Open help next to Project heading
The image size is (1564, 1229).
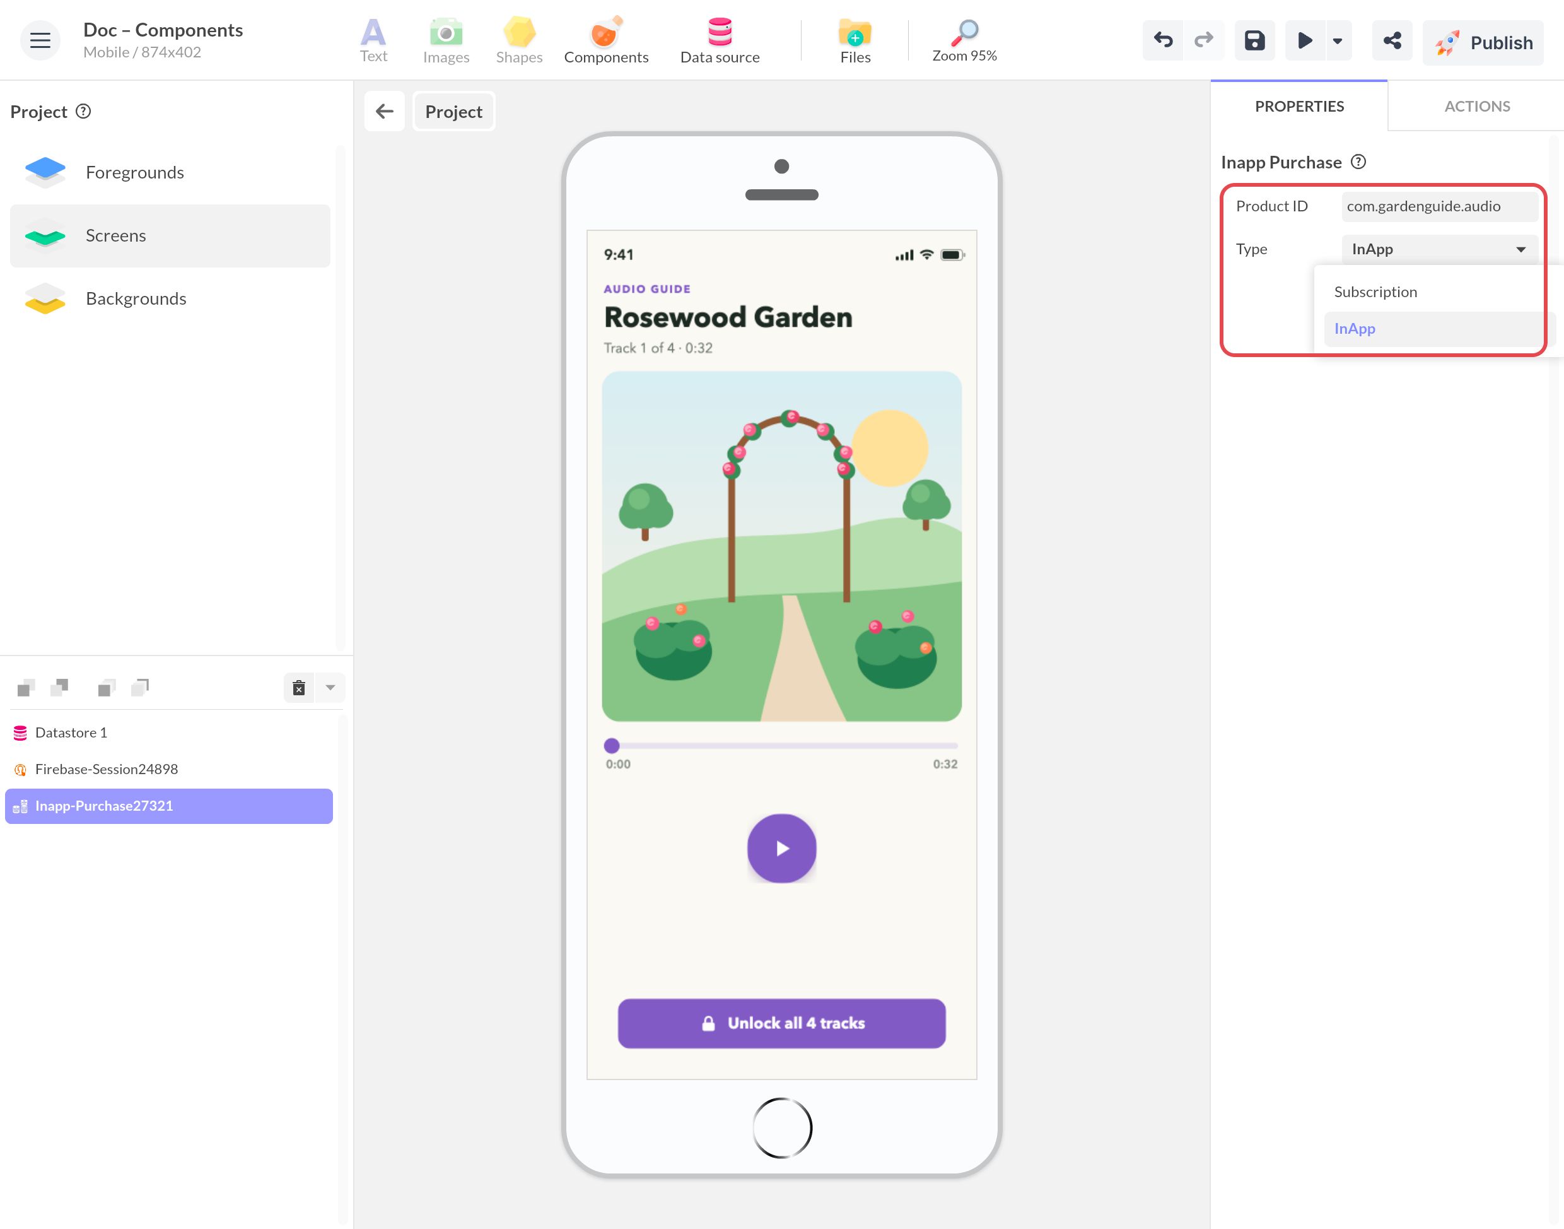[83, 112]
